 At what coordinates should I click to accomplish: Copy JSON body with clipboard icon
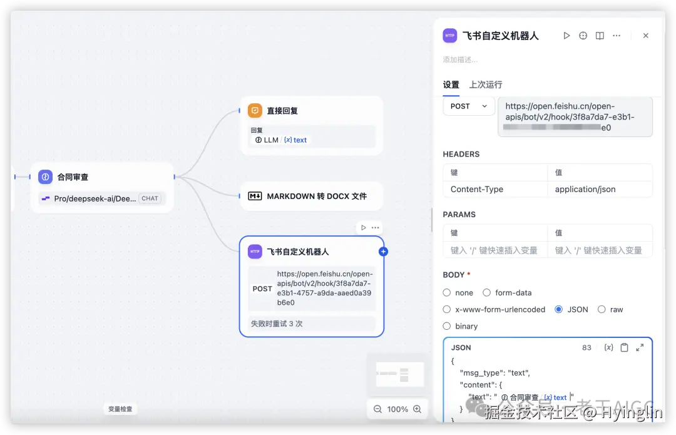(x=624, y=347)
